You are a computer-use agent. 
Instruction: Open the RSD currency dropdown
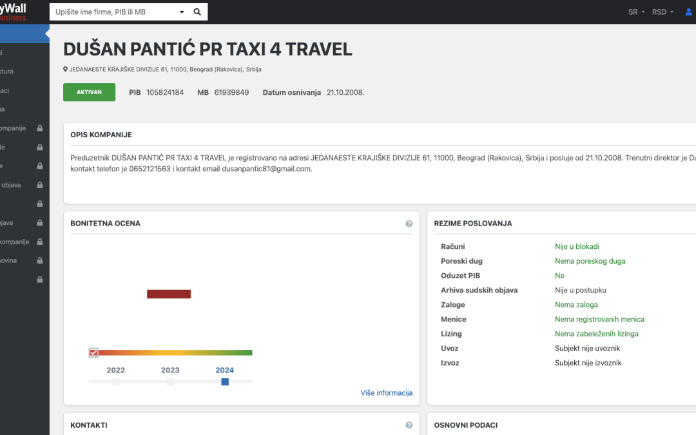[x=662, y=12]
